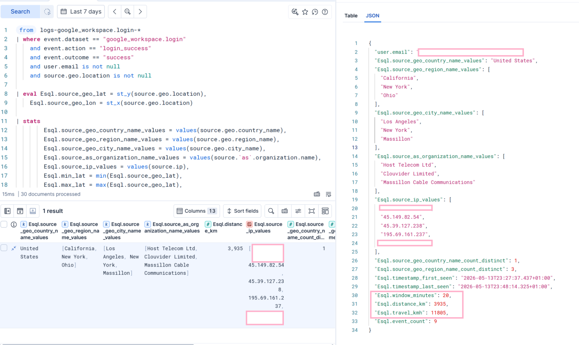The image size is (579, 345).
Task: Select the United States row checkbox
Action: (x=4, y=248)
